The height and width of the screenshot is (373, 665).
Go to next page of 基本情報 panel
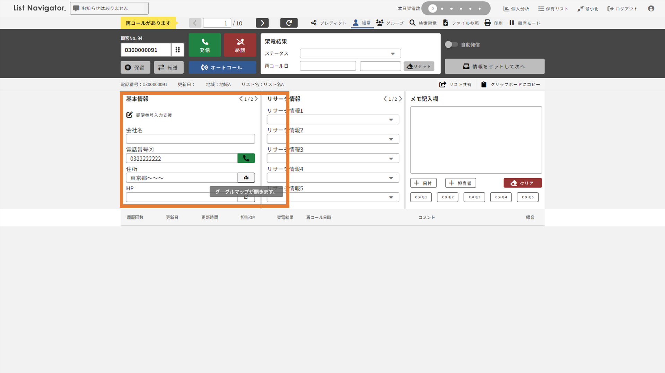pos(256,99)
